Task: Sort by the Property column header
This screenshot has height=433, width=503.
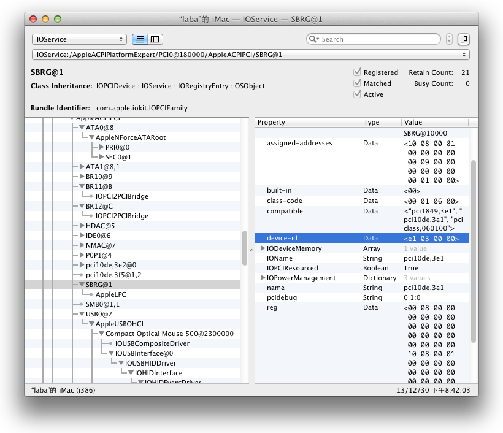Action: coord(308,122)
